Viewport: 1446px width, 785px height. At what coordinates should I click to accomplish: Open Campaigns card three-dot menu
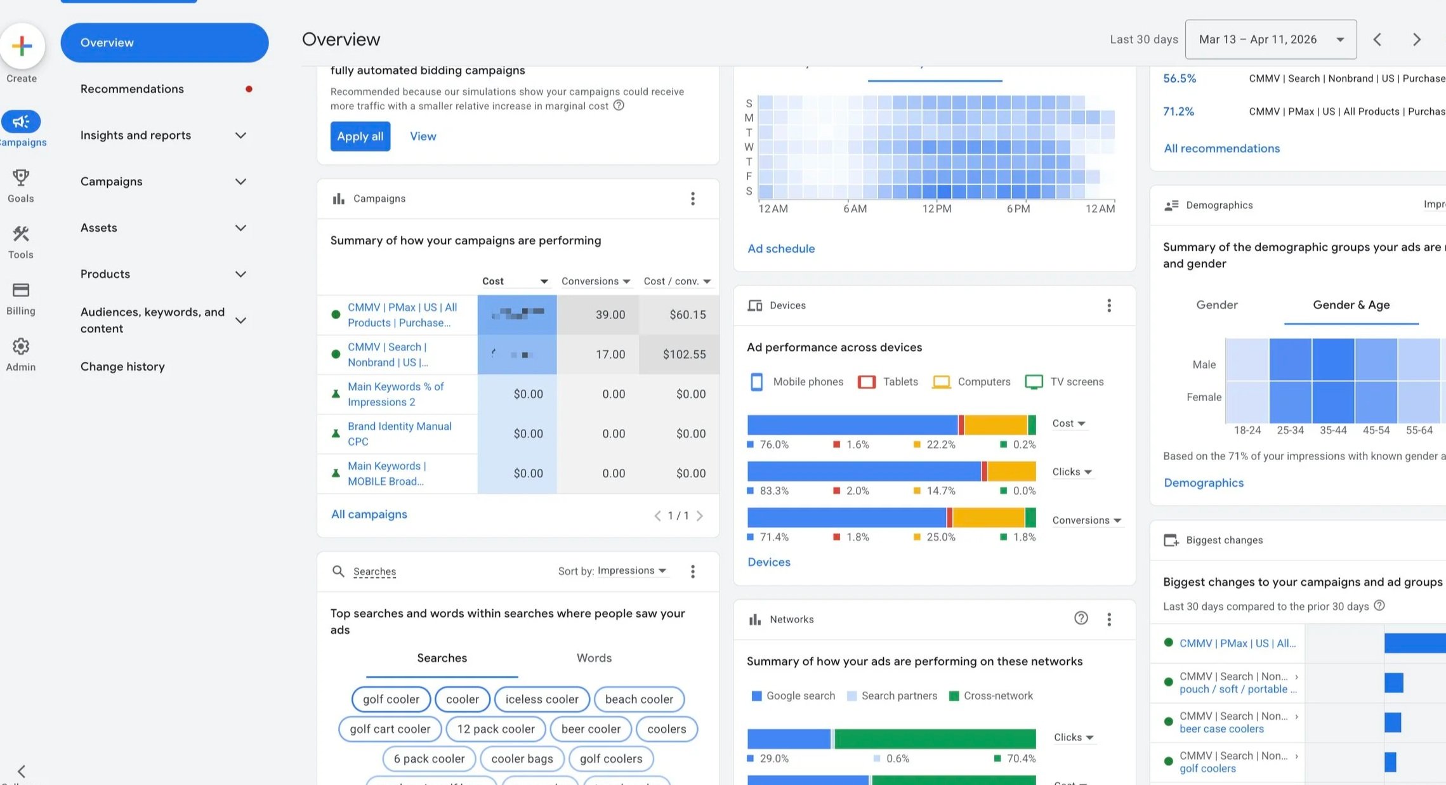tap(692, 199)
